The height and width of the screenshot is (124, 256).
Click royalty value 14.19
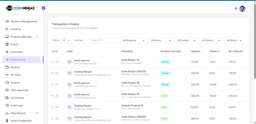pos(212,62)
